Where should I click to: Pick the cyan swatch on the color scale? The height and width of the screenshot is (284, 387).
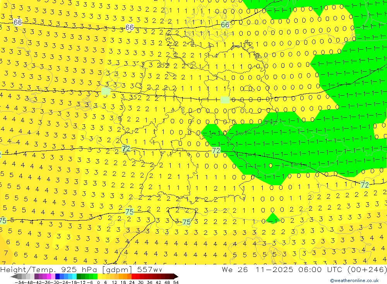[75, 277]
